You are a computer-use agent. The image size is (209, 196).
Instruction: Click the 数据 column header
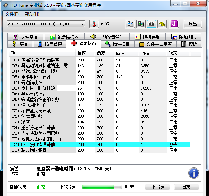coord(153,53)
